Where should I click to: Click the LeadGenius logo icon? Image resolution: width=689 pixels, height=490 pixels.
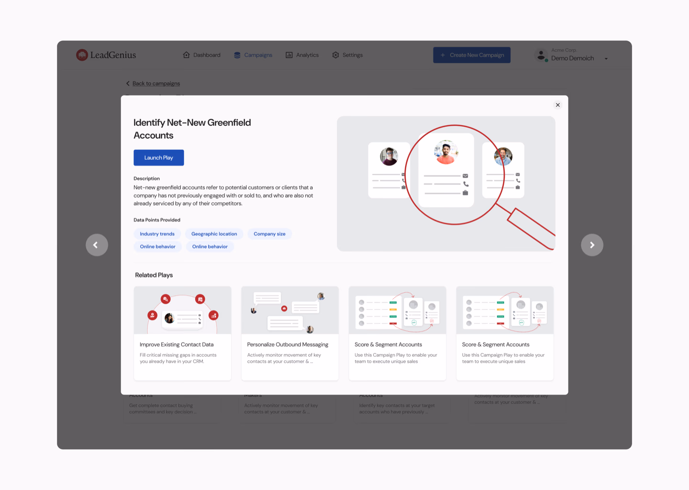click(82, 55)
